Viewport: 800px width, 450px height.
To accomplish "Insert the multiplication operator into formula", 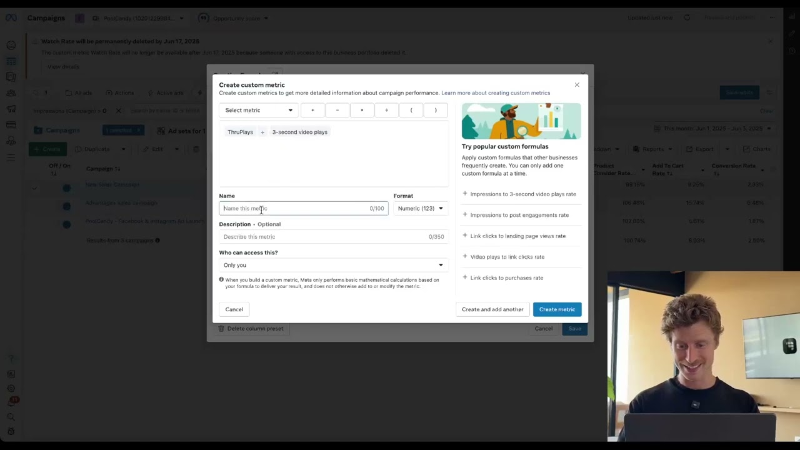I will pos(362,110).
